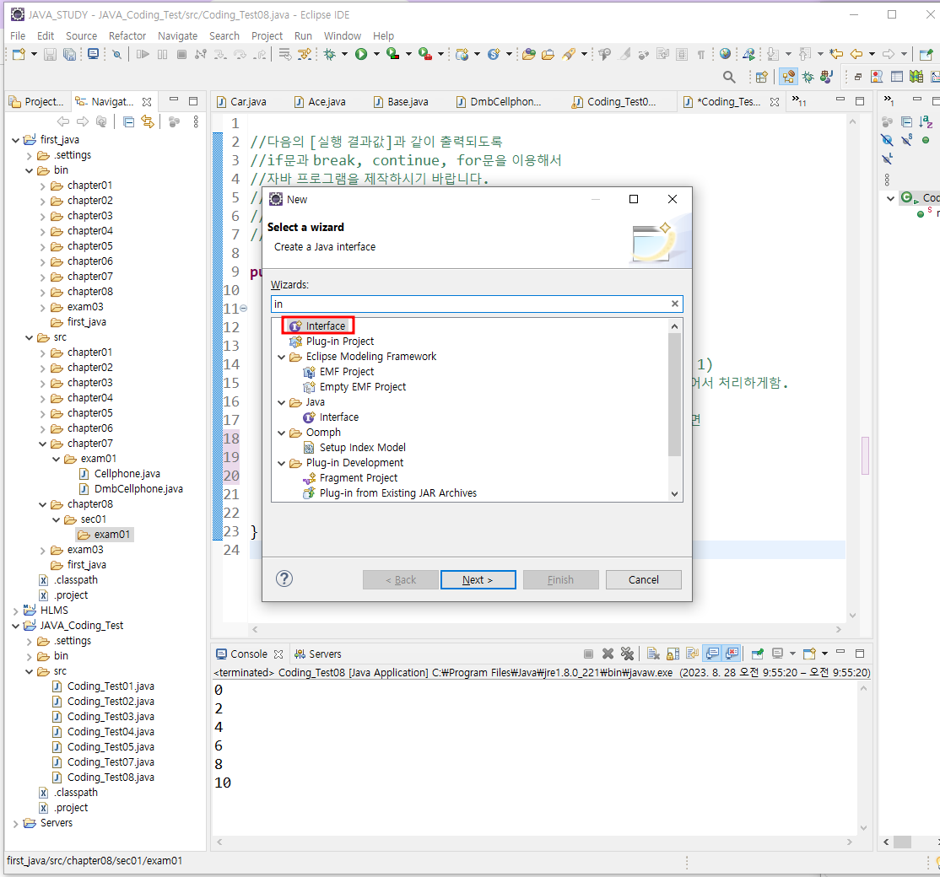
Task: Toggle Show Console on Standard Out change
Action: pos(712,654)
